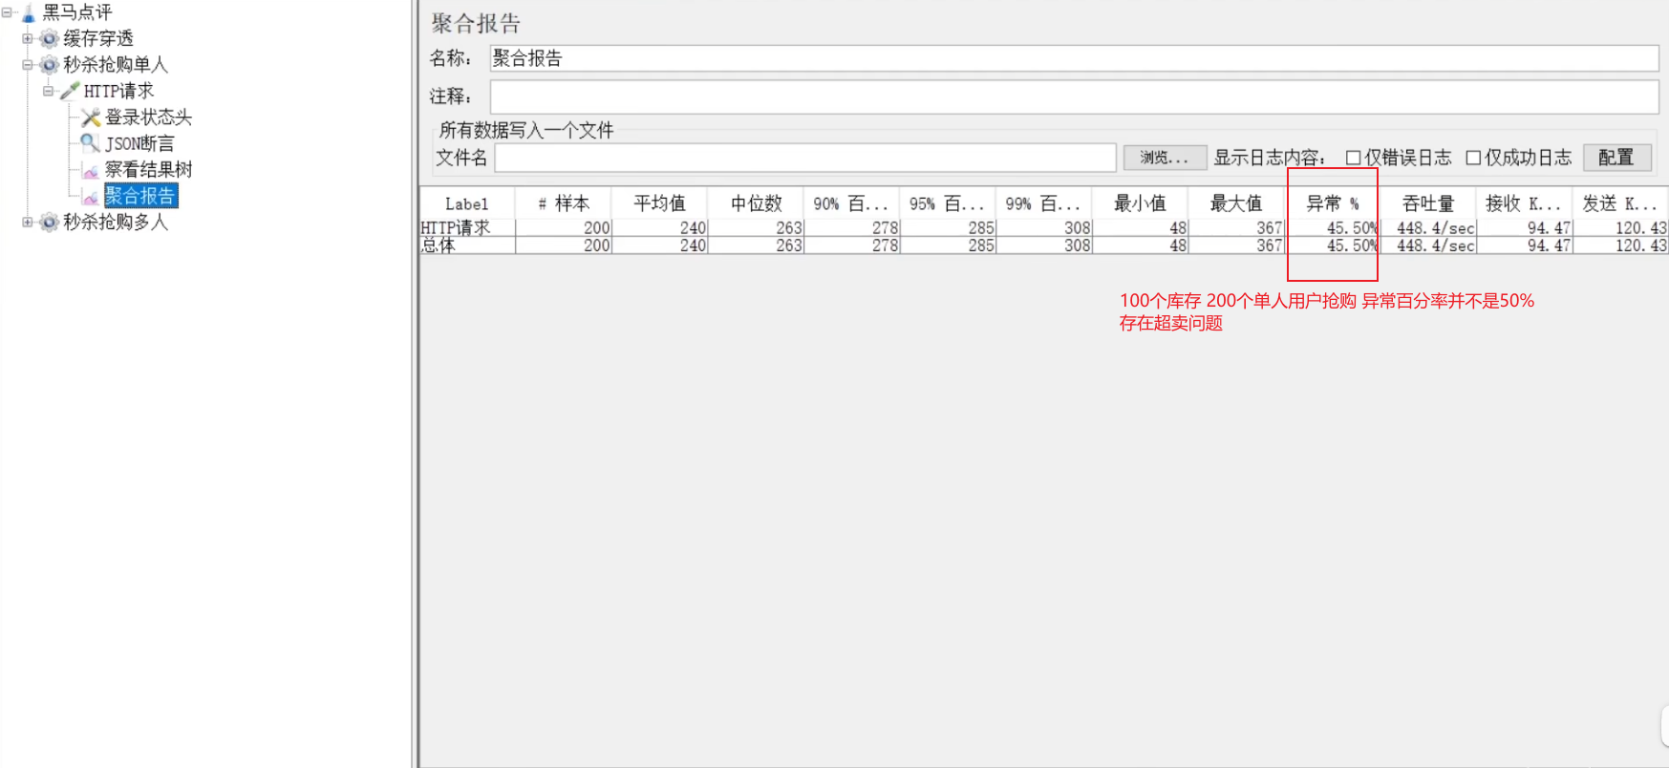Enable the 仅成功日志 checkbox
Image resolution: width=1669 pixels, height=768 pixels.
coord(1473,158)
